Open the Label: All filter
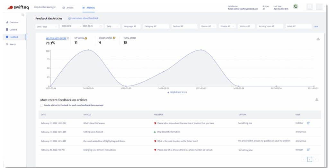 pyautogui.click(x=298, y=26)
